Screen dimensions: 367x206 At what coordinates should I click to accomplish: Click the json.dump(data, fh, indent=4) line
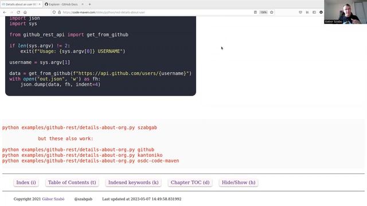tap(60, 85)
